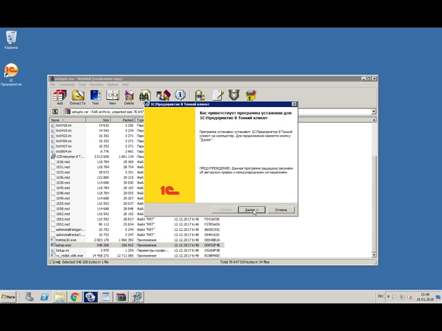The image size is (442, 331).
Task: Open the Options menu in WinRAR
Action: click(x=113, y=84)
